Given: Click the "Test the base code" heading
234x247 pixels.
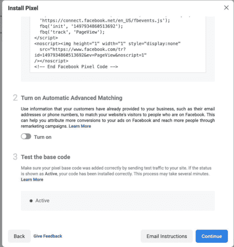Looking at the screenshot, I should (46, 157).
